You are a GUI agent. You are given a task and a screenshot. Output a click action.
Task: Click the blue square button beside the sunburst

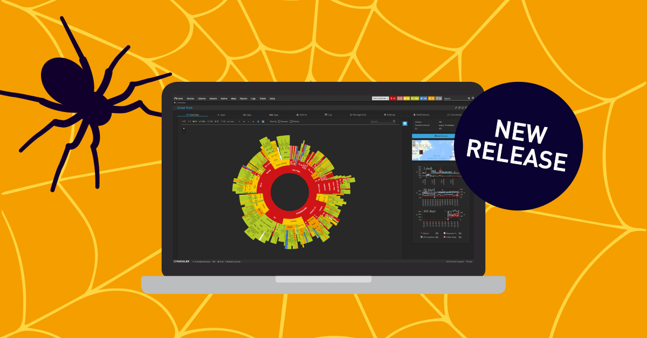click(405, 124)
